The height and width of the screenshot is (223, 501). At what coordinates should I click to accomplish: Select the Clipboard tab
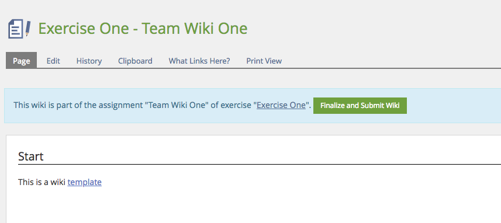coord(135,61)
